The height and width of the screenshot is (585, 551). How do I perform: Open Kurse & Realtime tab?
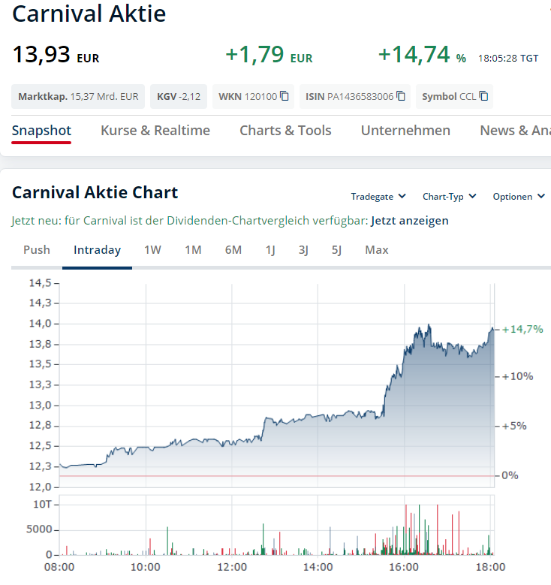[155, 131]
